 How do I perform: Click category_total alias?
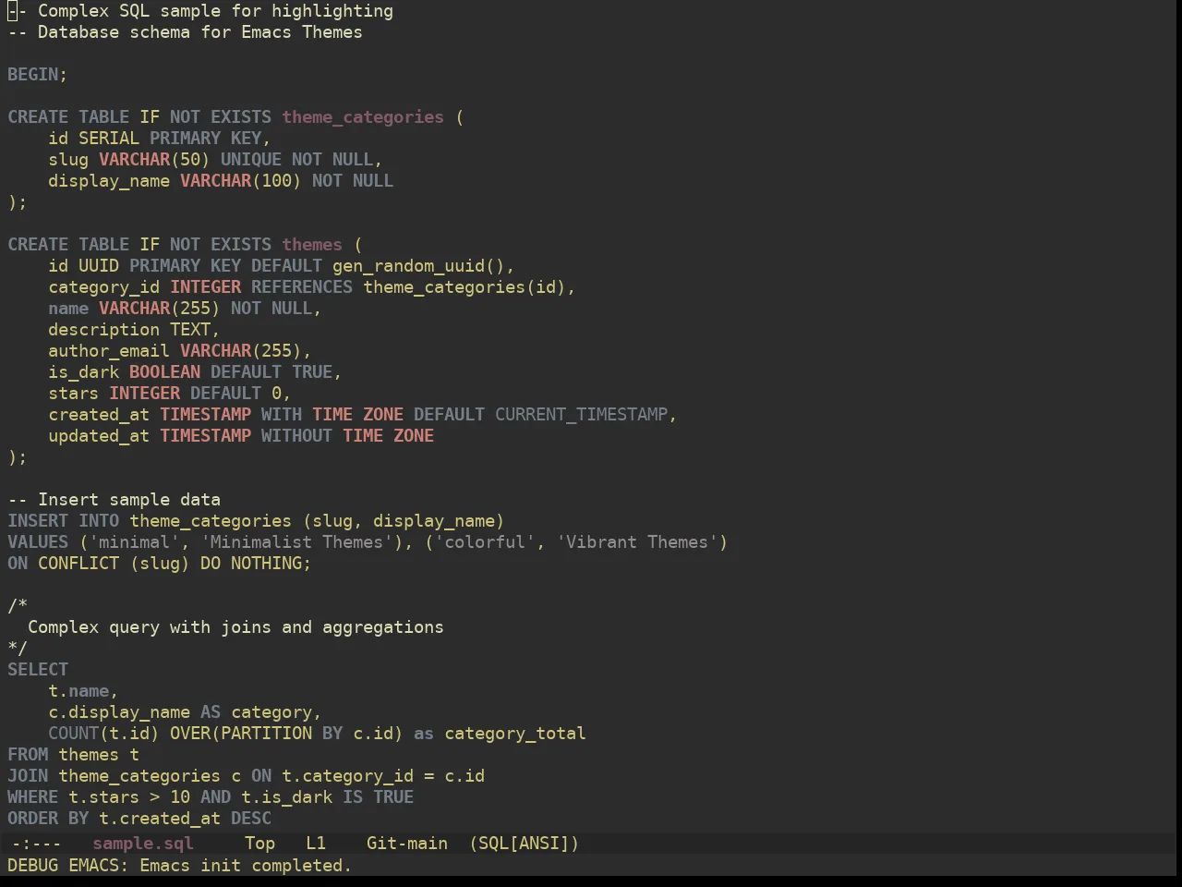pyautogui.click(x=515, y=734)
